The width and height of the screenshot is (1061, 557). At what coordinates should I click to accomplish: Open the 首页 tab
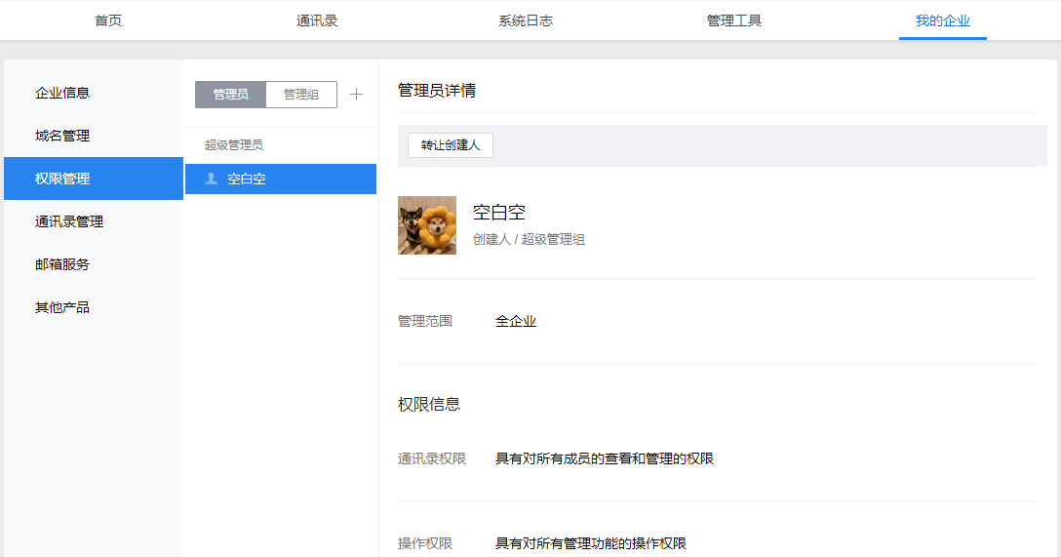coord(108,20)
